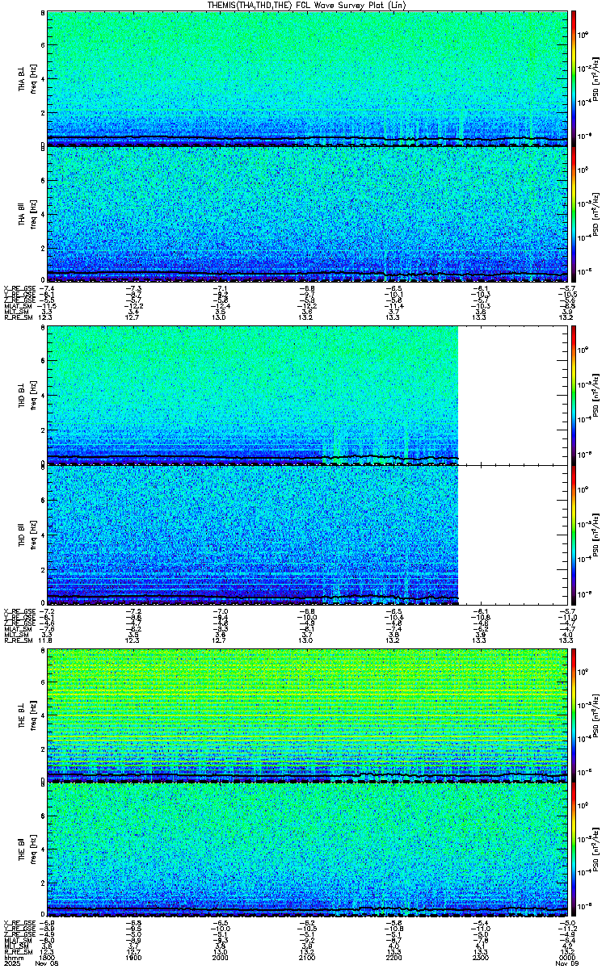This screenshot has height=969, width=606.
Task: Click the PSD [nT²/Hz] label beside THA B⊥ color bar
Action: tap(597, 78)
